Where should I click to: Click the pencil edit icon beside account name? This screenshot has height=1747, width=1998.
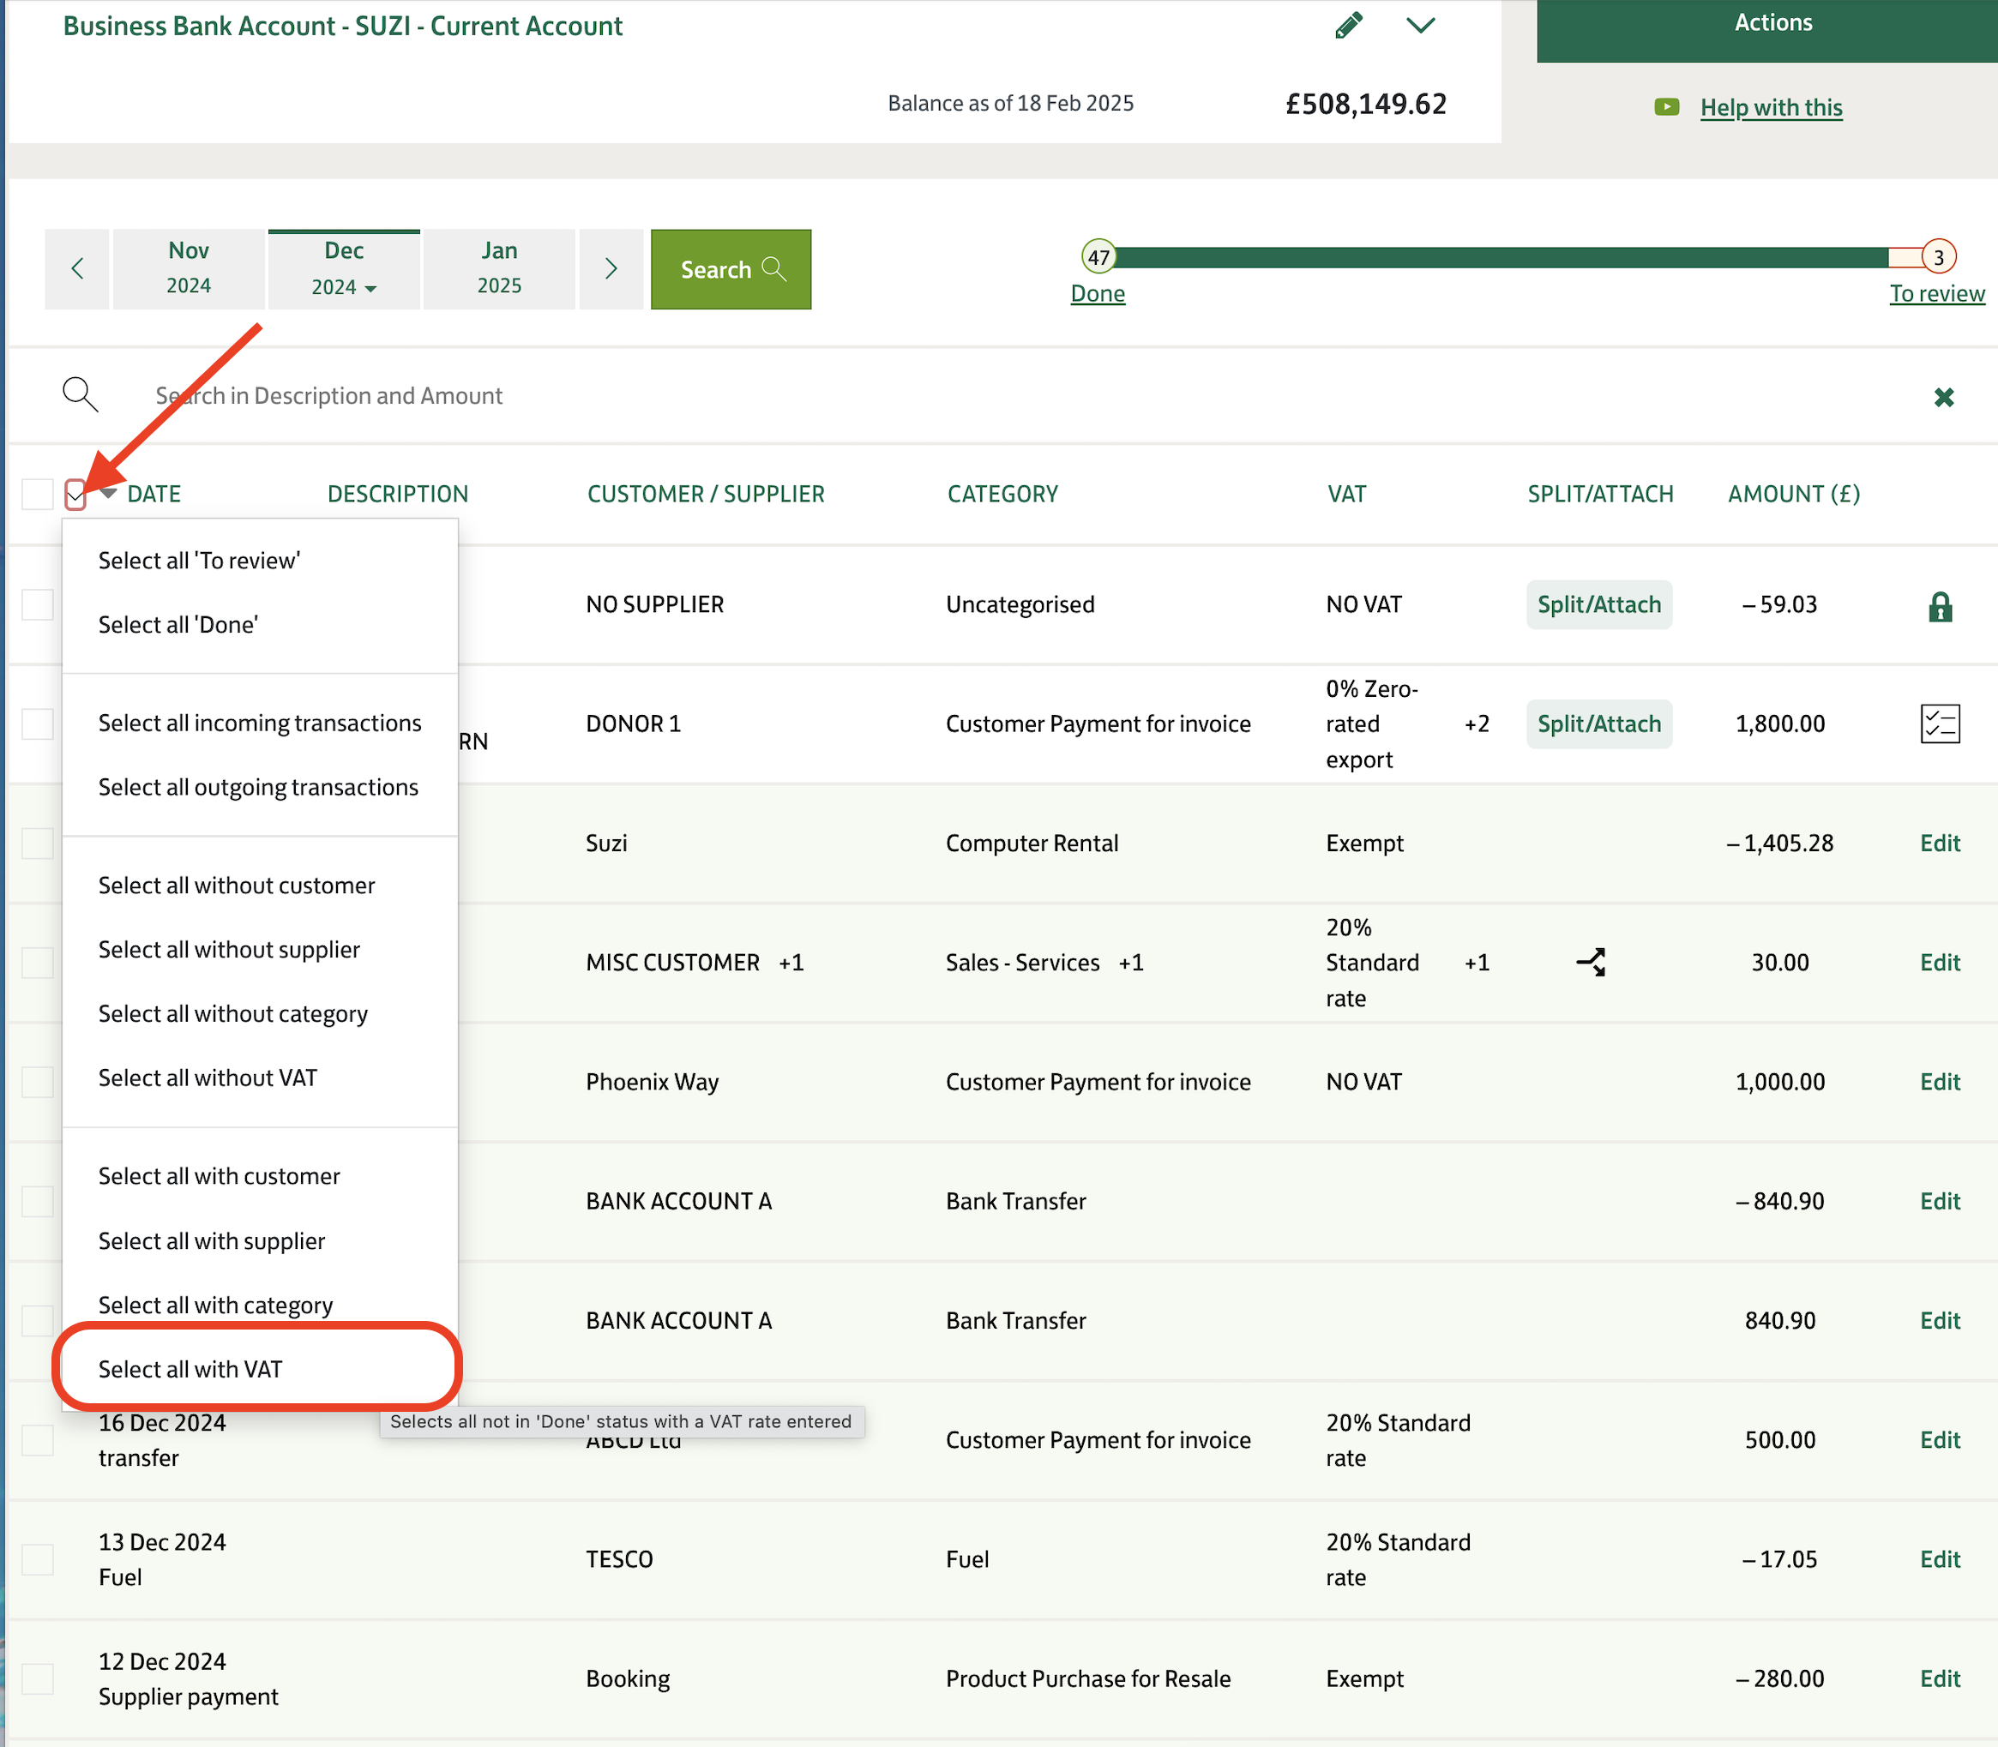(1349, 26)
